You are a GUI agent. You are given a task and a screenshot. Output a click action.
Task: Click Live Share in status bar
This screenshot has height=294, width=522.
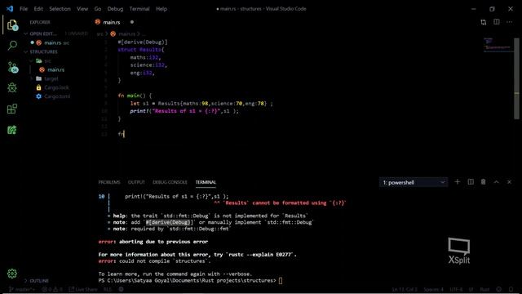[83, 289]
